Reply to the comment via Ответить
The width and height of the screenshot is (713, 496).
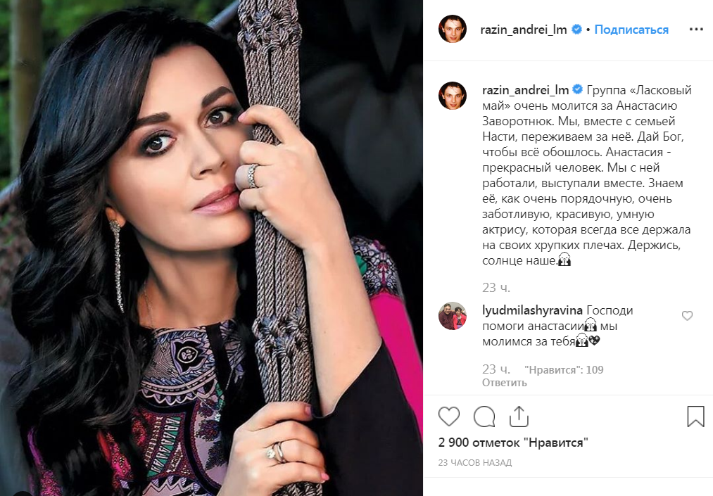tap(504, 383)
